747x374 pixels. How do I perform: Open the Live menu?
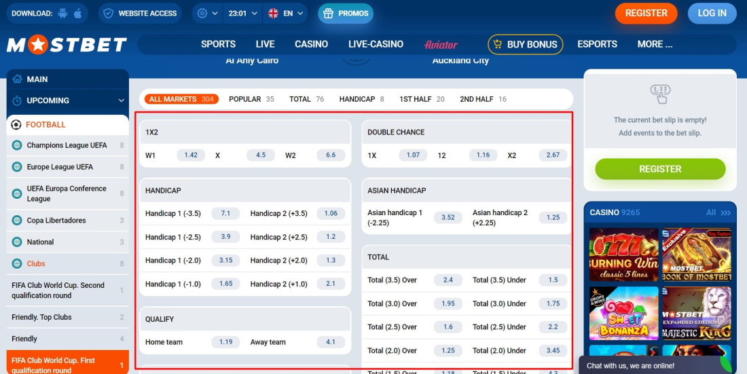click(x=265, y=44)
